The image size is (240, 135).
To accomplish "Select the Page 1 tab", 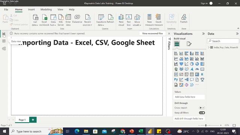I will coord(22,120).
